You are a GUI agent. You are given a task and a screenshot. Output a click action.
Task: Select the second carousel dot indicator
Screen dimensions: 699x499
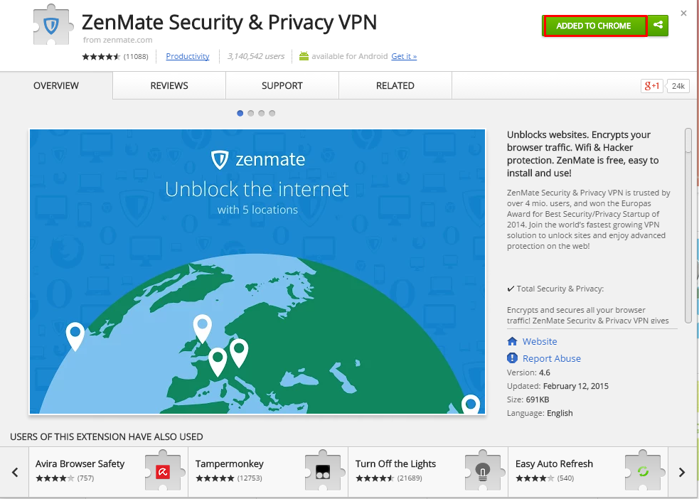point(250,113)
